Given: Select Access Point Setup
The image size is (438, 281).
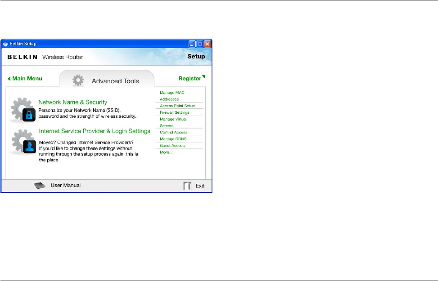Looking at the screenshot, I should (177, 106).
